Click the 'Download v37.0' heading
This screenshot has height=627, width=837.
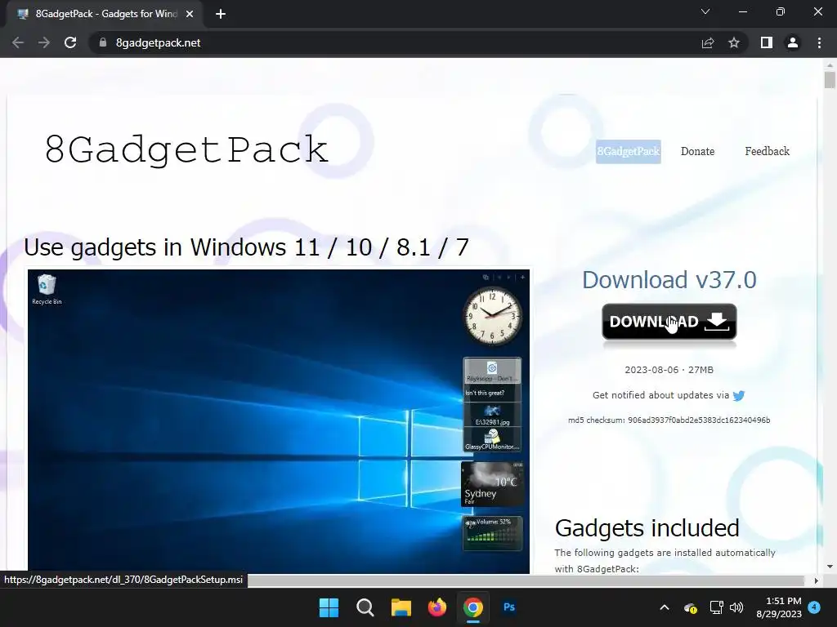coord(669,280)
